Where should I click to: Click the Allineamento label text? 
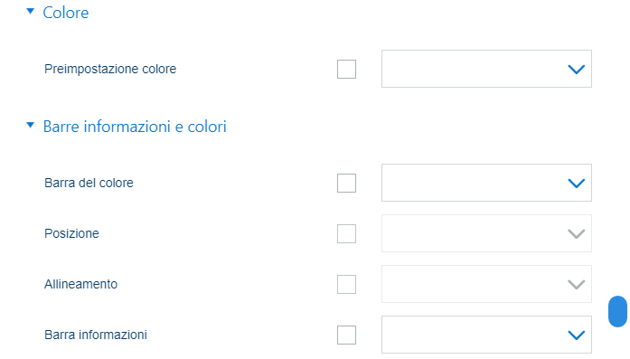[80, 284]
